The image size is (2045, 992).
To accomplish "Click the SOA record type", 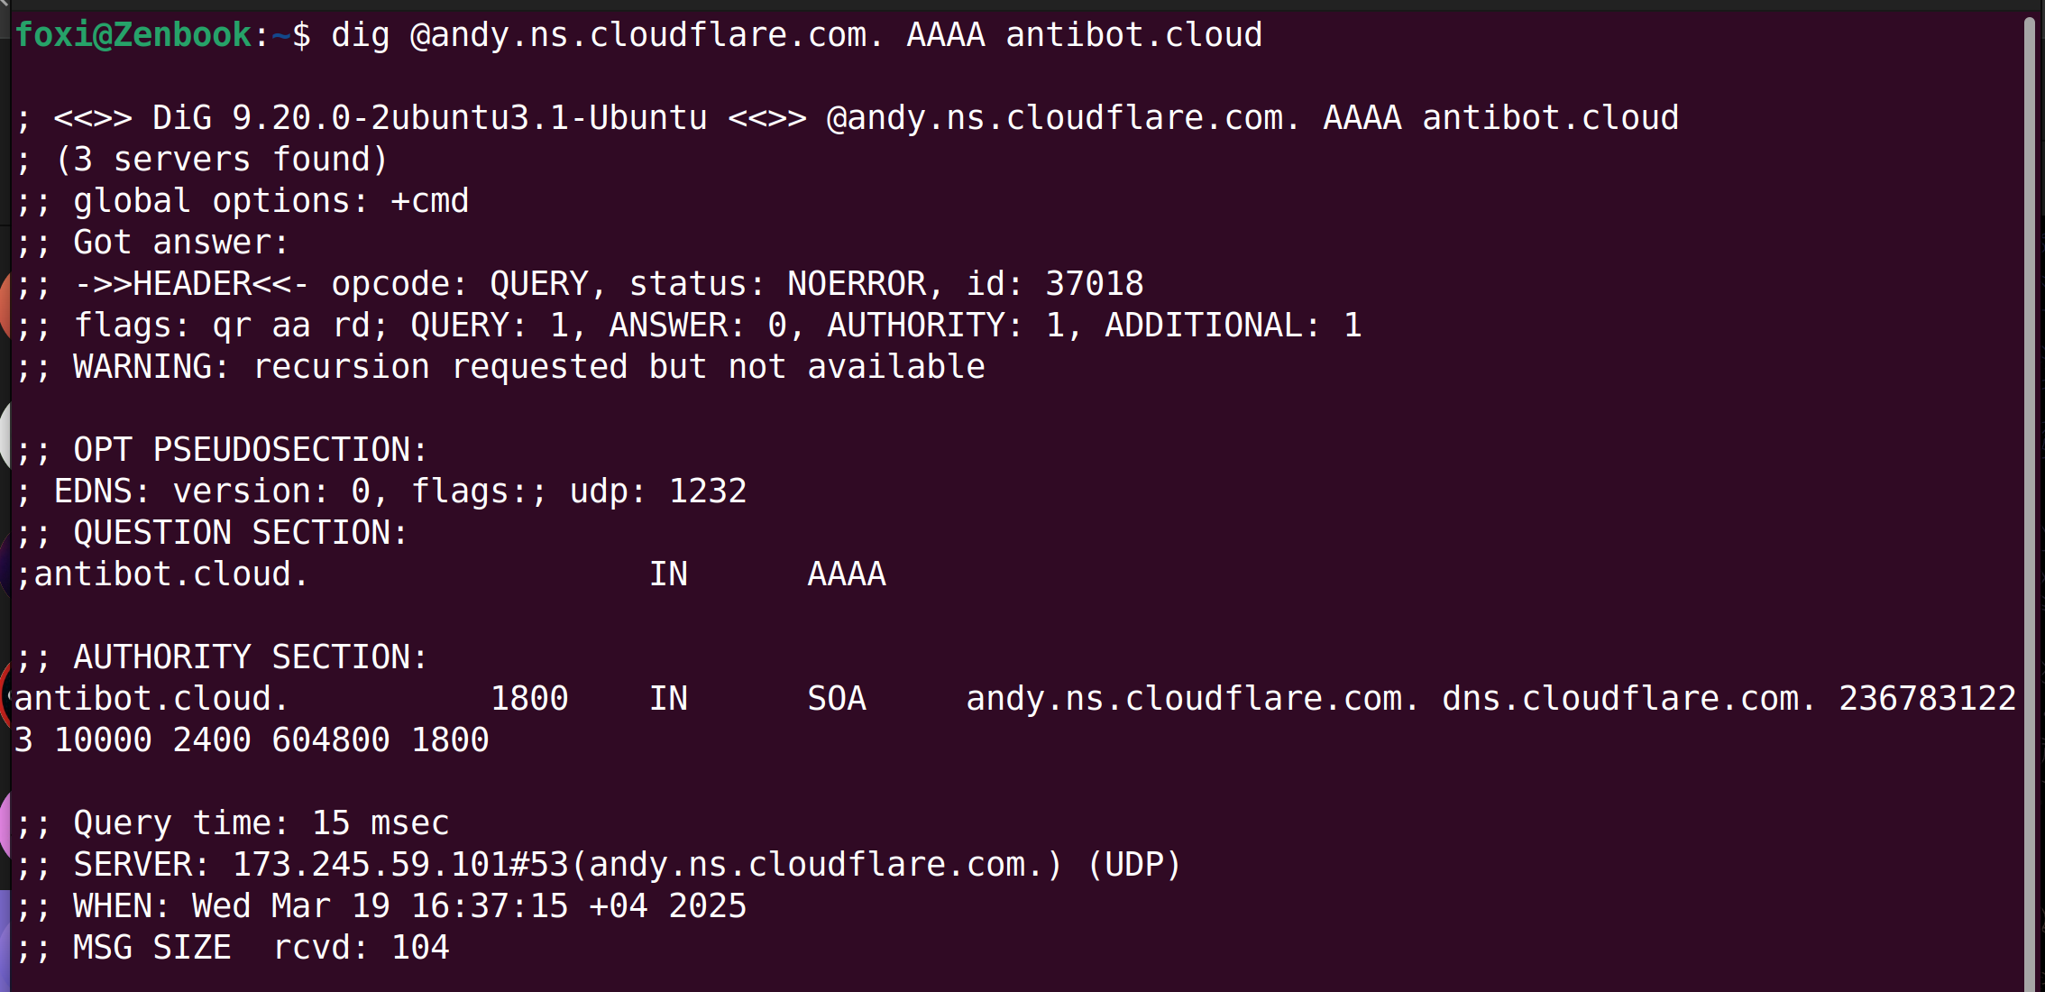I will [836, 699].
